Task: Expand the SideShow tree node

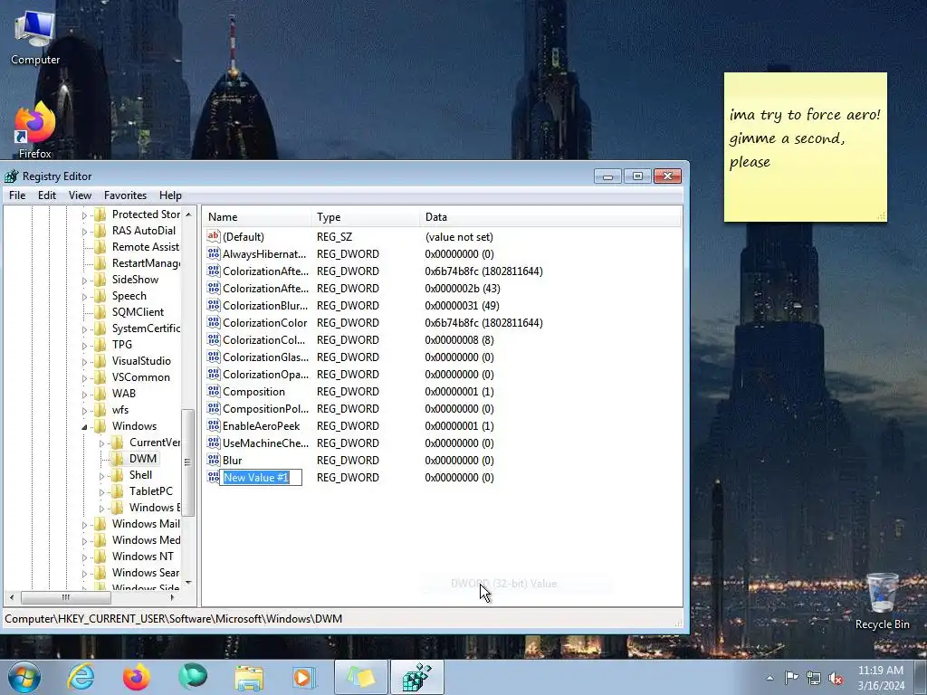Action: coord(84,281)
